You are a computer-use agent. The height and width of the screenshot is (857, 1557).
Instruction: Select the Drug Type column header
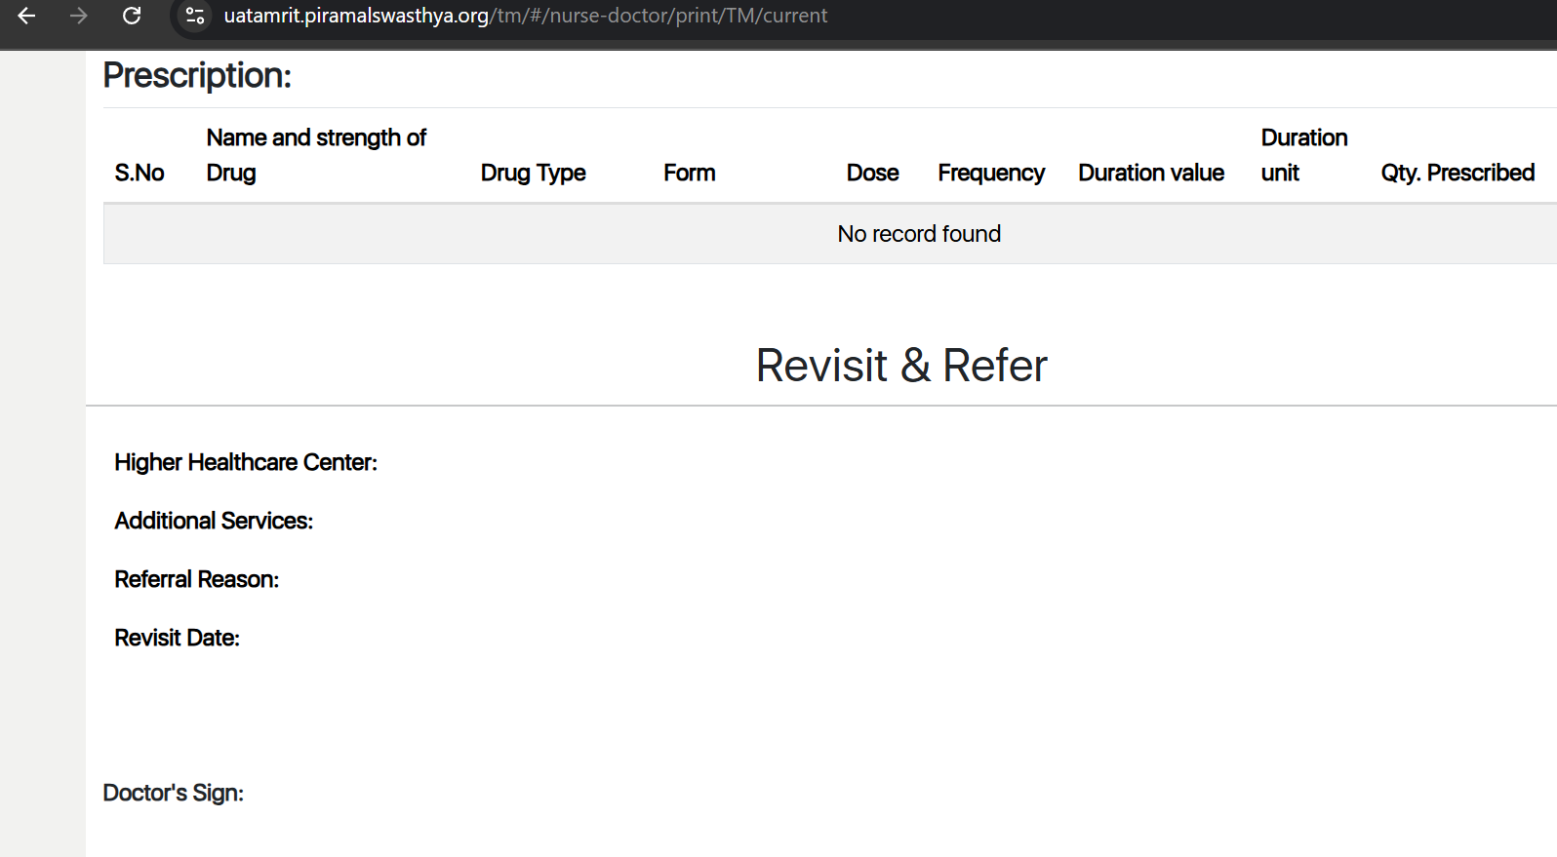pyautogui.click(x=533, y=173)
